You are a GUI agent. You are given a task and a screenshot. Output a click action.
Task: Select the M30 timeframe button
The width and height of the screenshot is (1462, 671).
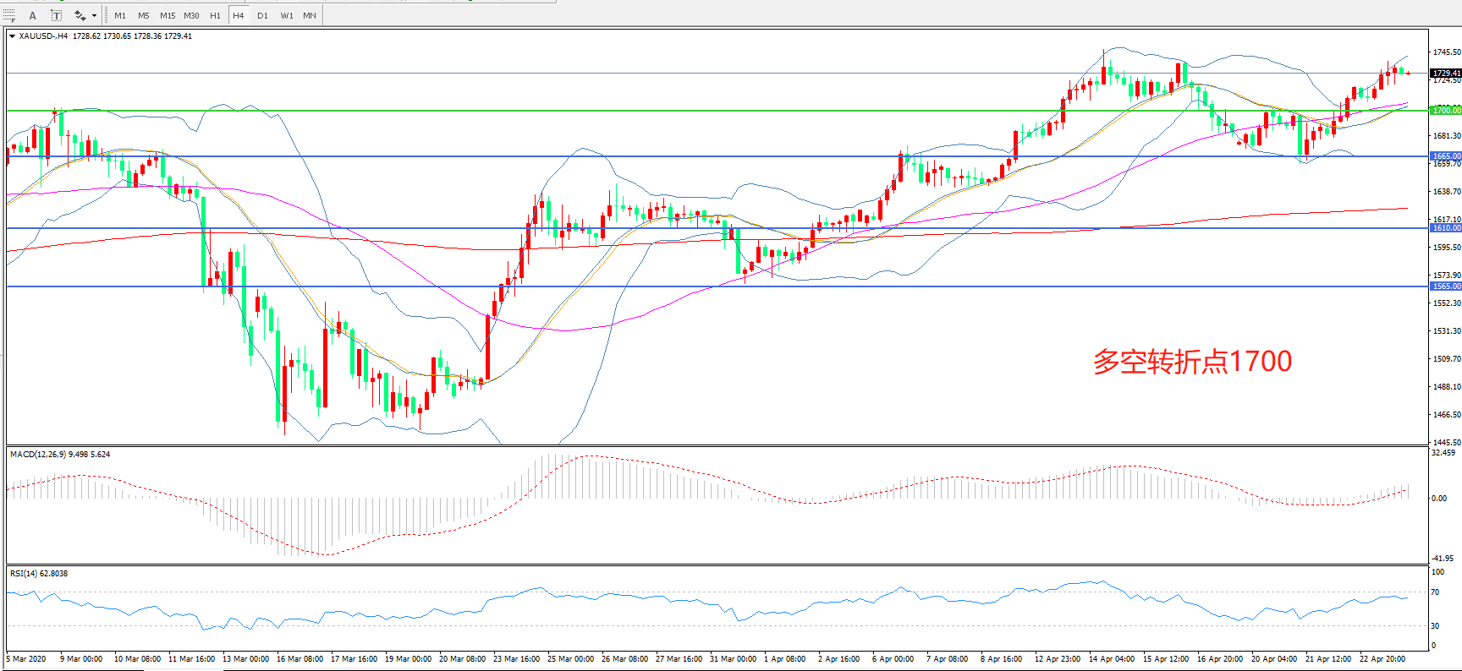[x=192, y=15]
